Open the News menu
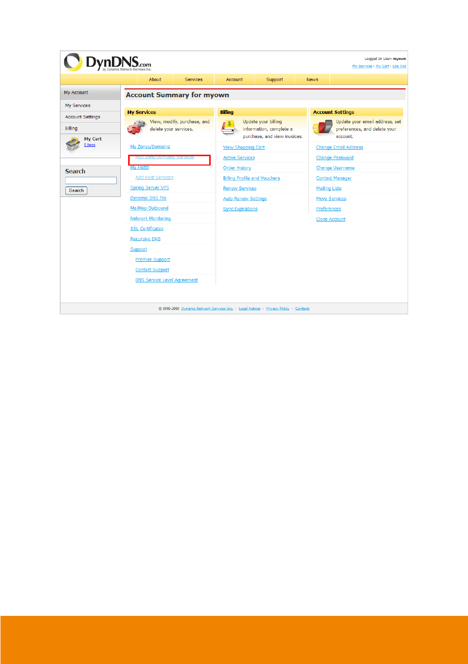The height and width of the screenshot is (664, 468). [312, 80]
